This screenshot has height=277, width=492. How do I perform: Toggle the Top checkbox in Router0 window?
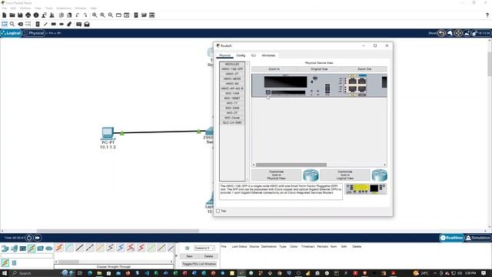(x=218, y=211)
